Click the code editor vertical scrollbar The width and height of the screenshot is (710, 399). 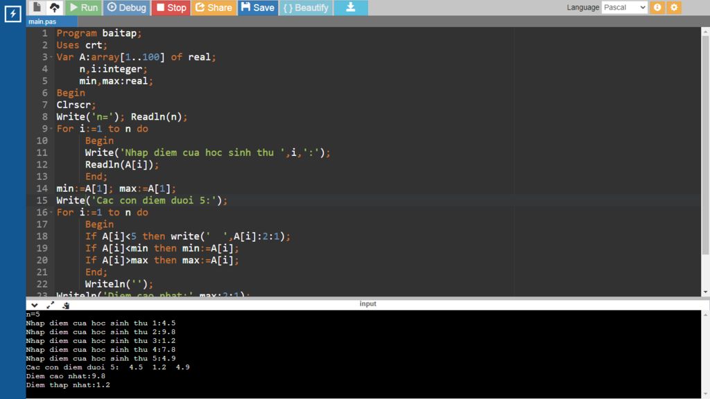[705, 145]
